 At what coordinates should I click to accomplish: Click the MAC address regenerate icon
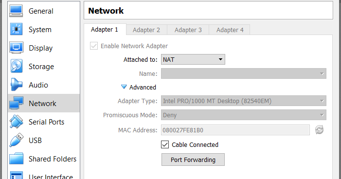click(x=319, y=130)
